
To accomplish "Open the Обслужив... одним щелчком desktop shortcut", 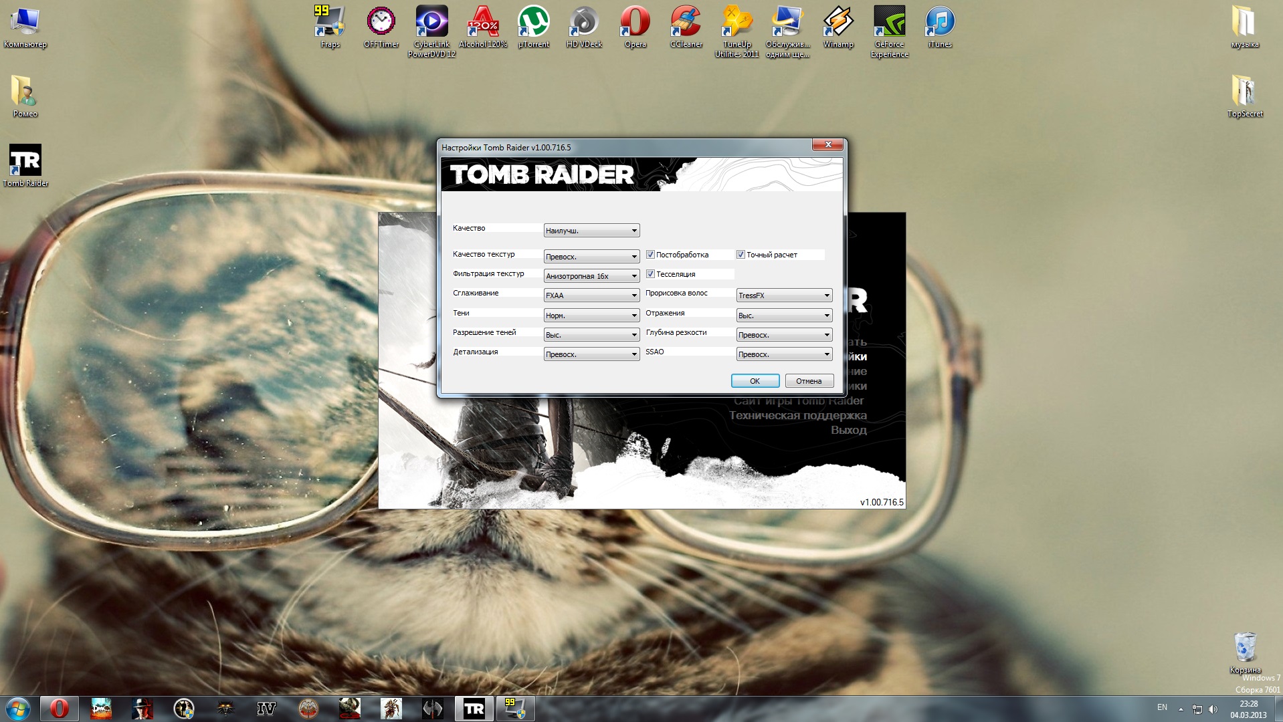I will click(787, 31).
